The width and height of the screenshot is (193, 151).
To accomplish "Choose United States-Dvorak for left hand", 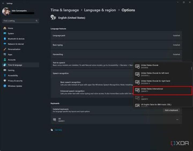I will [x=162, y=74].
